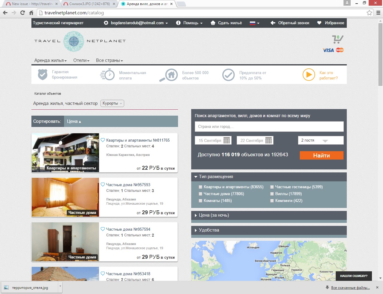Click the orange play button icon
Screen dimensions: 383x294
pyautogui.click(x=308, y=75)
